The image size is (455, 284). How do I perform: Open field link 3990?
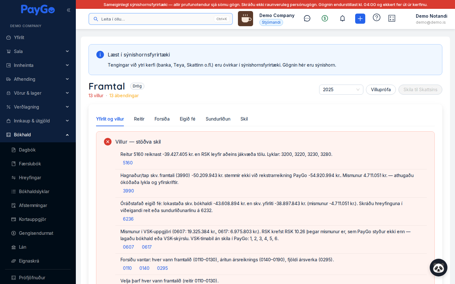point(128,191)
